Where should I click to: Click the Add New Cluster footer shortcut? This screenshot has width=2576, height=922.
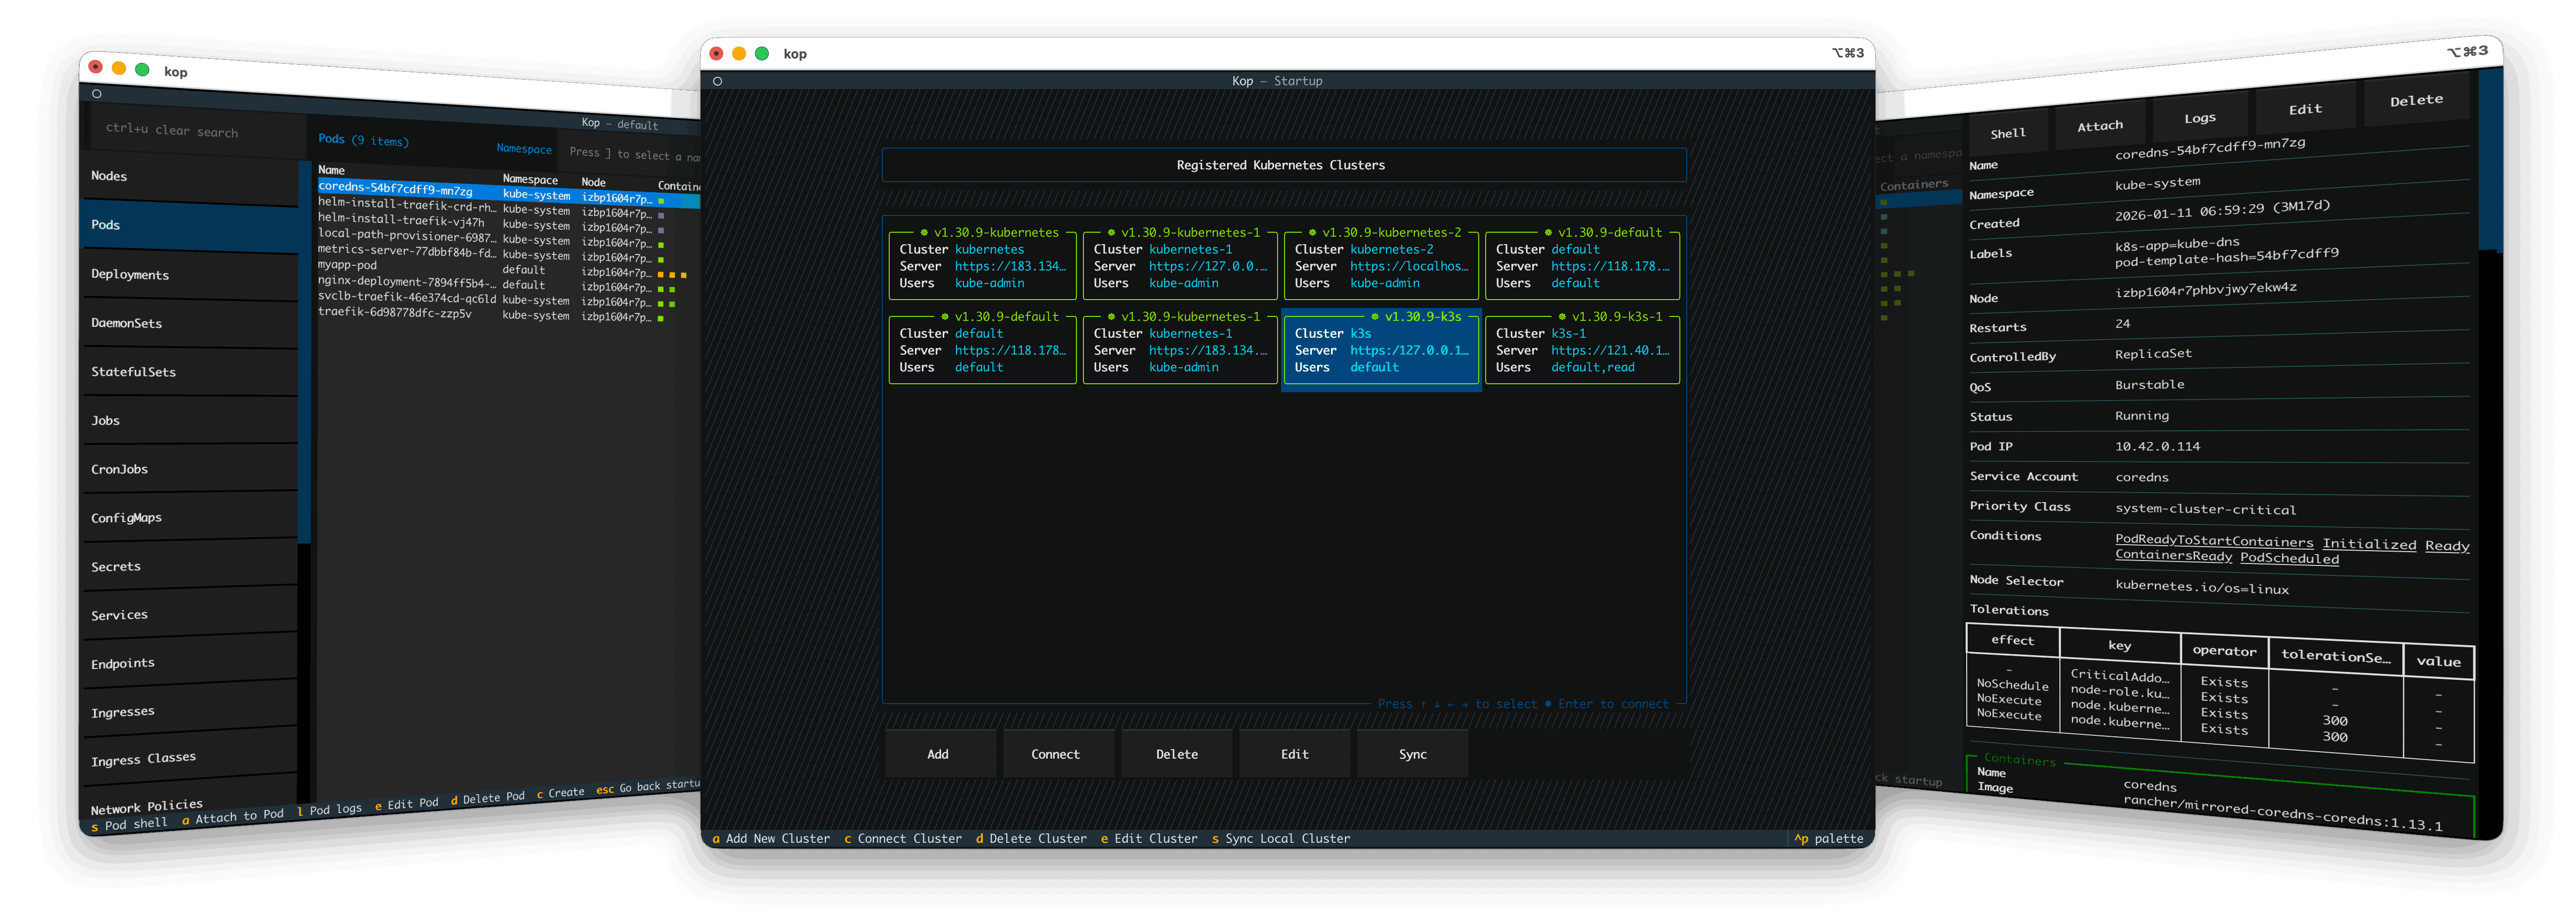pyautogui.click(x=771, y=839)
